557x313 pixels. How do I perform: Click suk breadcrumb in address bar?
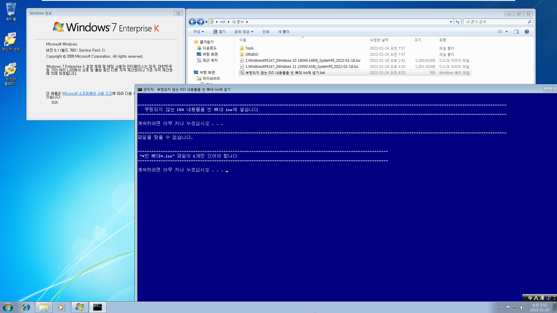[x=223, y=22]
